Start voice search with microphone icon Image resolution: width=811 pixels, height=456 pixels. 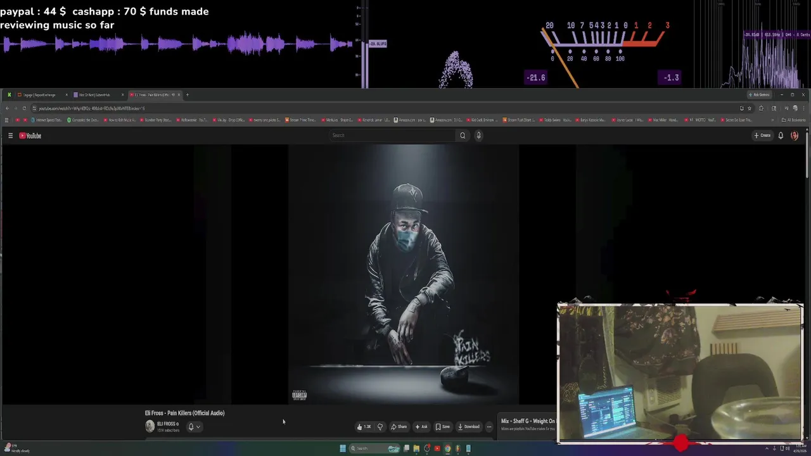click(x=478, y=135)
